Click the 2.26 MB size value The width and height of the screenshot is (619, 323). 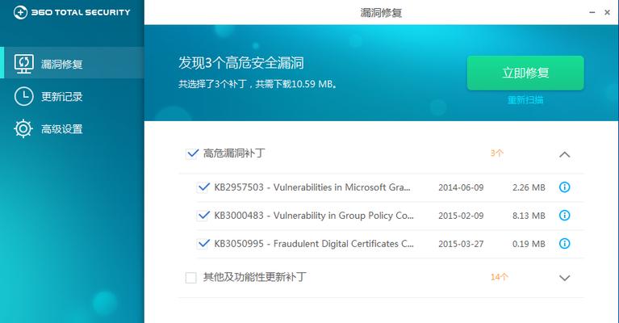pyautogui.click(x=529, y=187)
